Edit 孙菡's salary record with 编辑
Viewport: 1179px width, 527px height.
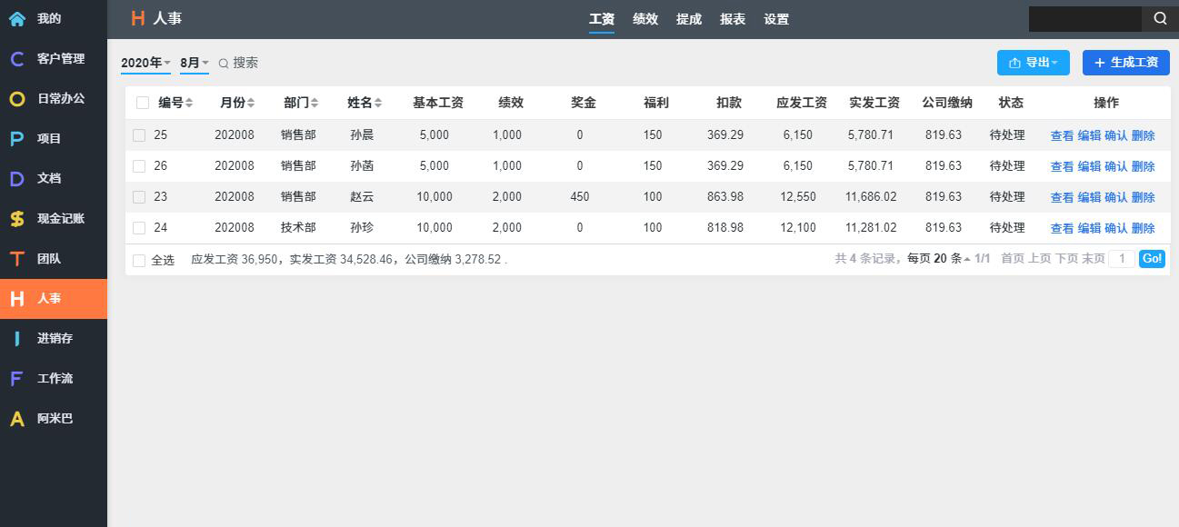pyautogui.click(x=1089, y=167)
